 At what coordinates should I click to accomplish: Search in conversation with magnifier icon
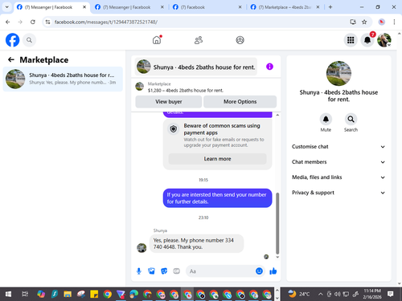click(x=351, y=120)
